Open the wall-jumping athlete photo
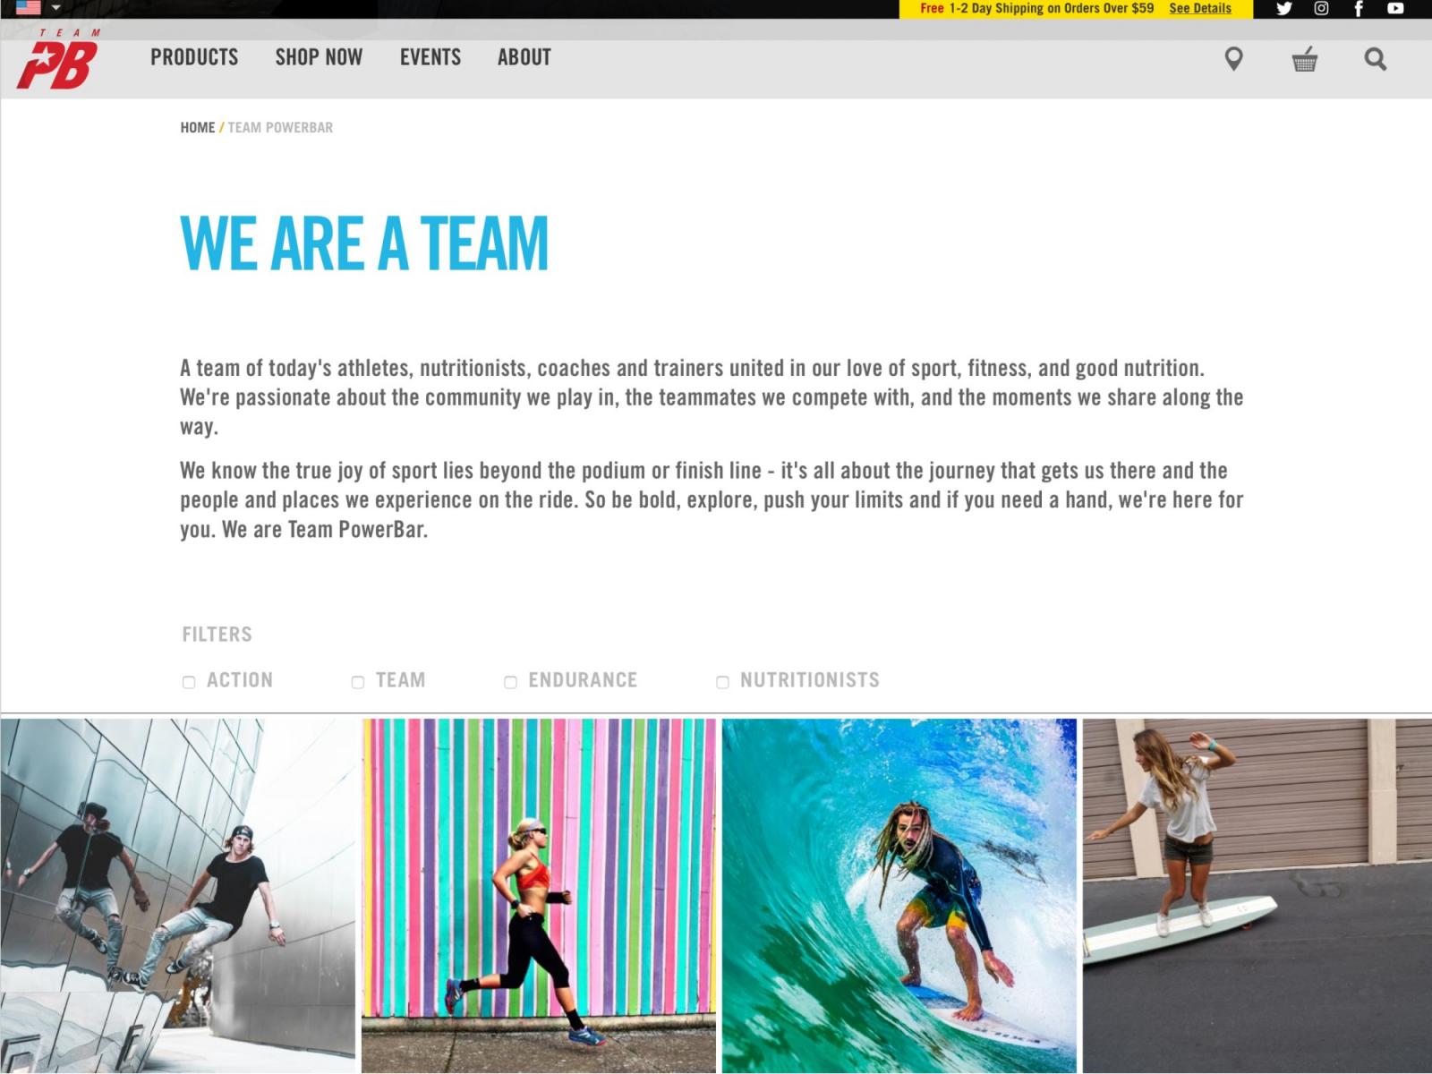Viewport: 1432px width, 1074px height. click(x=178, y=896)
